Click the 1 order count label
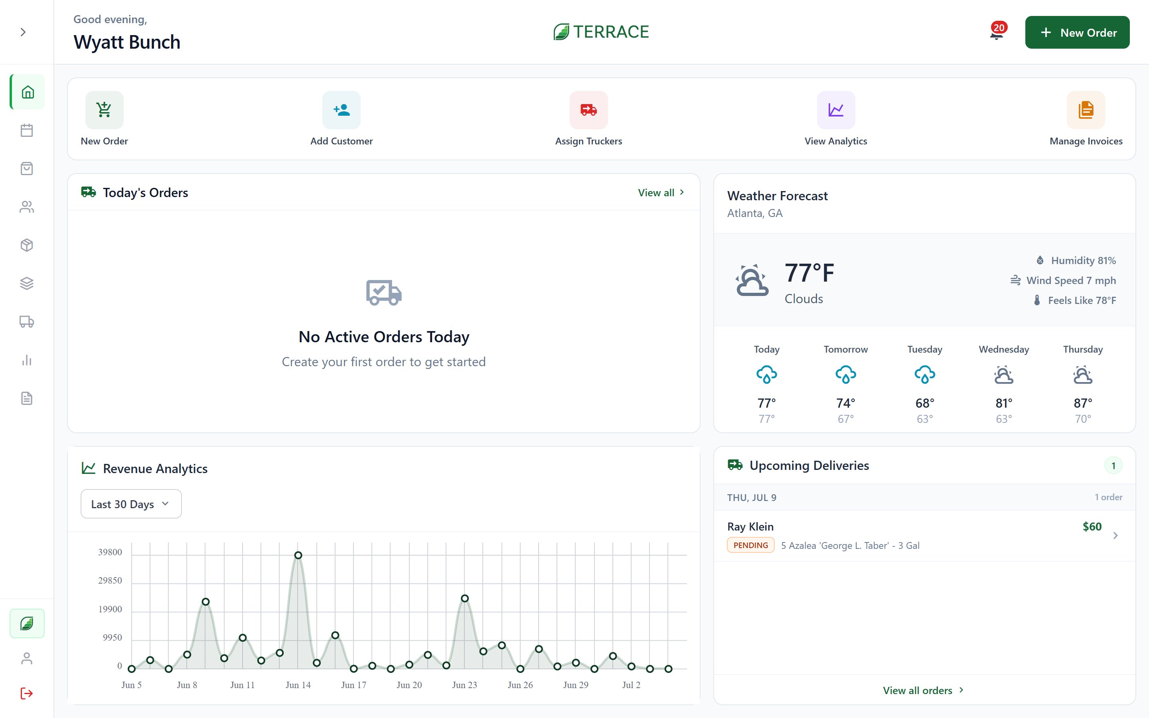 [1109, 497]
